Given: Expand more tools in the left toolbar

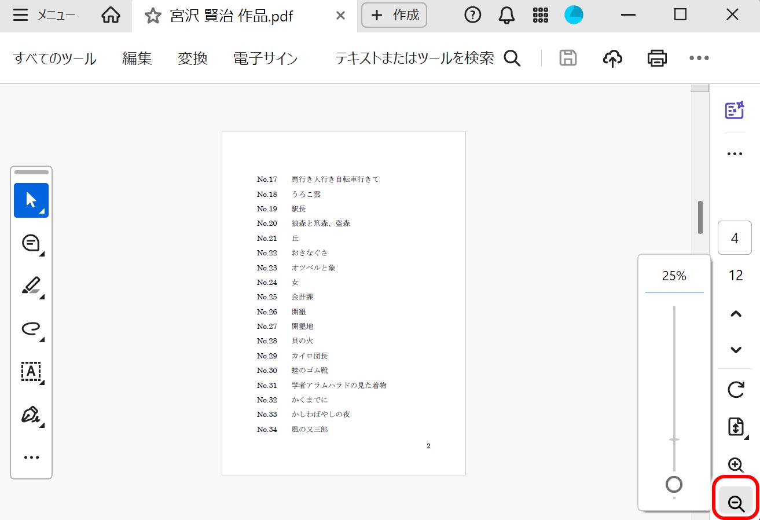Looking at the screenshot, I should point(31,457).
